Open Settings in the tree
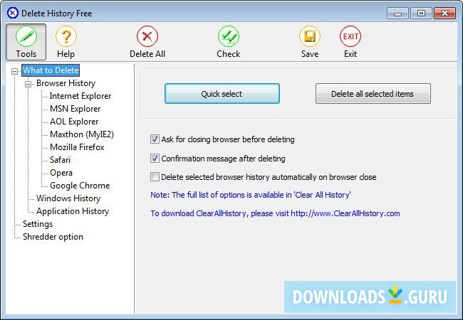This screenshot has height=320, width=463. tap(38, 224)
